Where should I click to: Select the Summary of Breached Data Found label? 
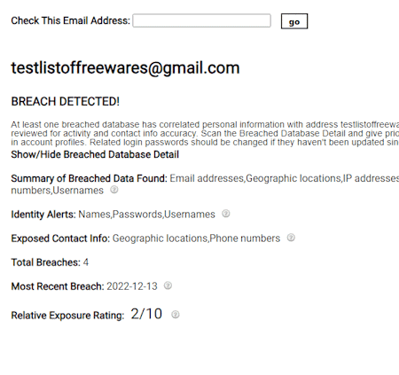[89, 178]
